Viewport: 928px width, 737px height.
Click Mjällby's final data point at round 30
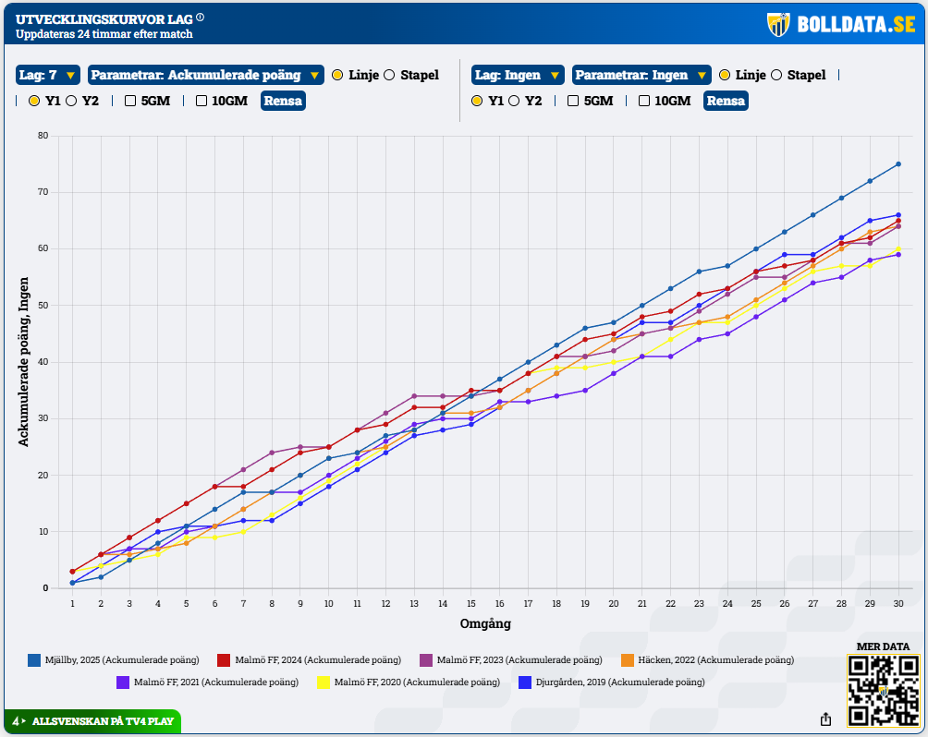tap(897, 164)
